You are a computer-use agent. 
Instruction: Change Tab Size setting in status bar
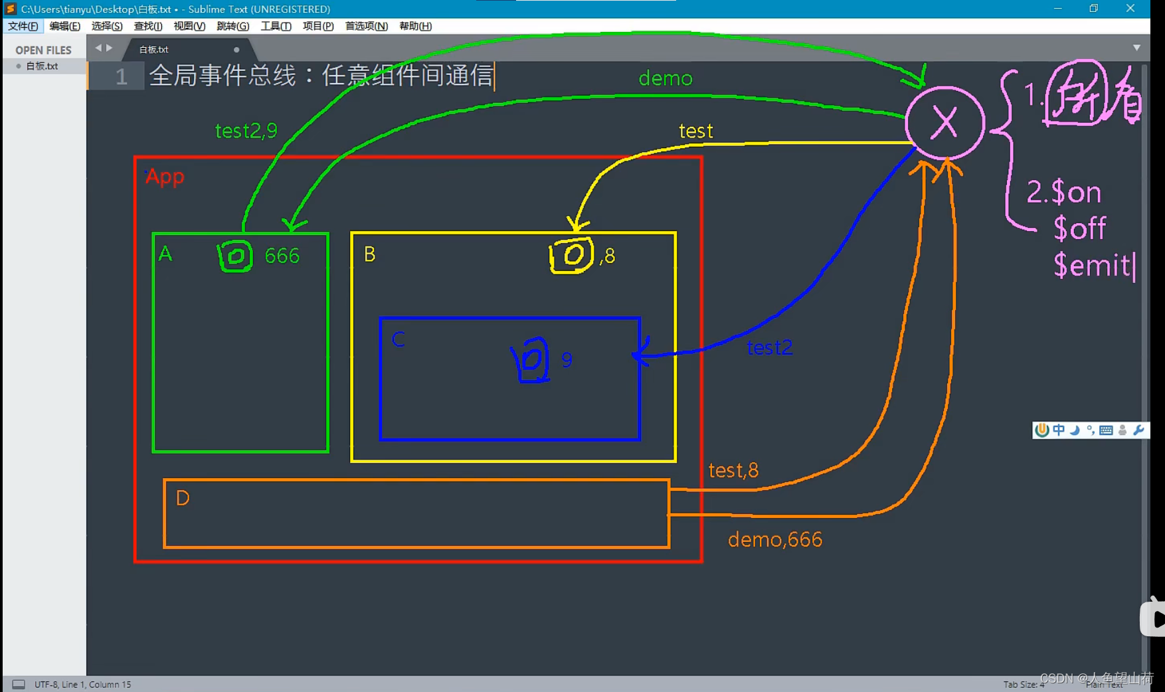pos(1024,684)
